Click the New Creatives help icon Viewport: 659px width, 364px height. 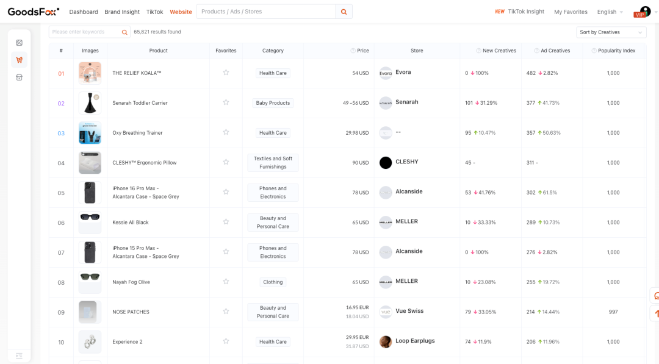479,51
